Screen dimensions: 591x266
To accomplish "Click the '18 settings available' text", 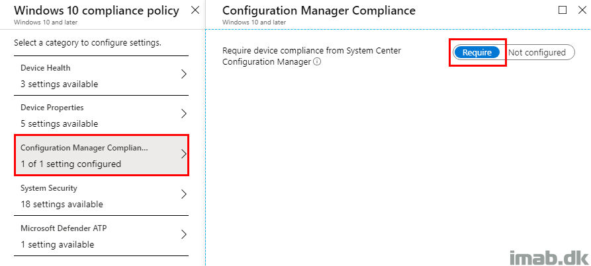I will click(62, 205).
